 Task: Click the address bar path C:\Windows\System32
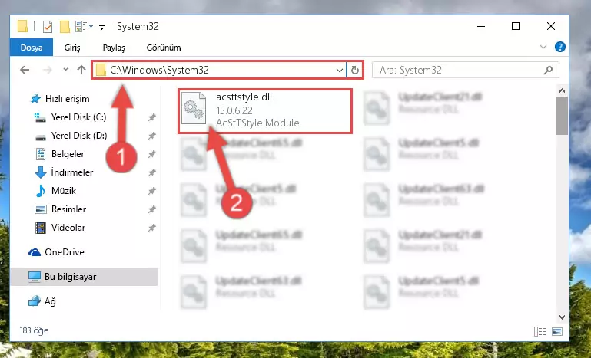[x=159, y=70]
